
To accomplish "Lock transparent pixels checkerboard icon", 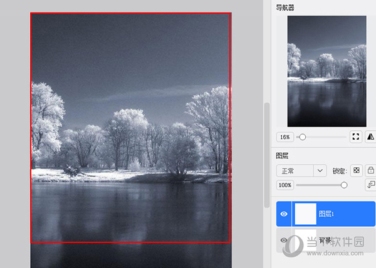I will pyautogui.click(x=357, y=170).
